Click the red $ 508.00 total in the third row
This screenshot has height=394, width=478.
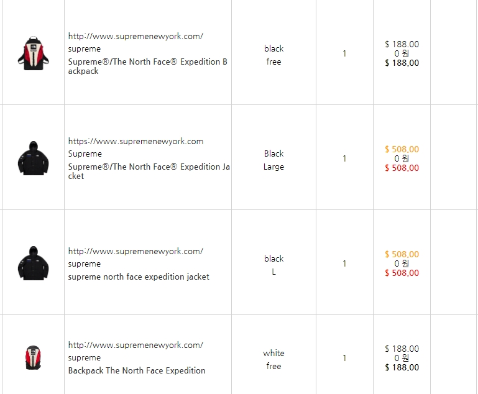(402, 273)
